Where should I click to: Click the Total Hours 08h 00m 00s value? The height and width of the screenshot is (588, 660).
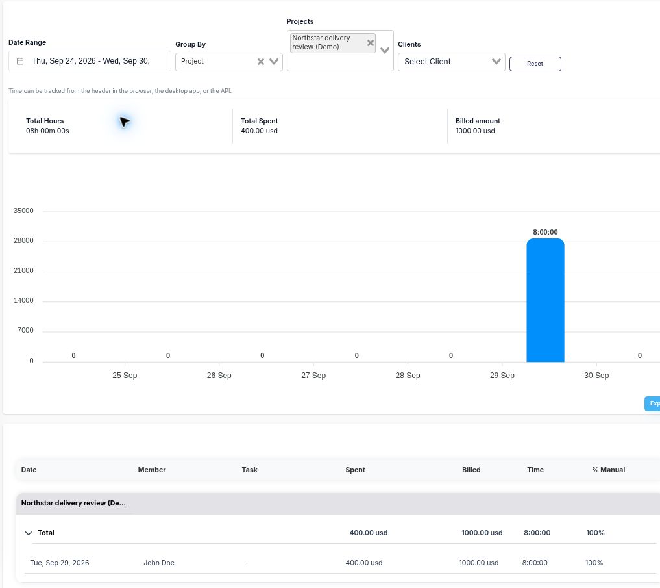[x=47, y=131]
